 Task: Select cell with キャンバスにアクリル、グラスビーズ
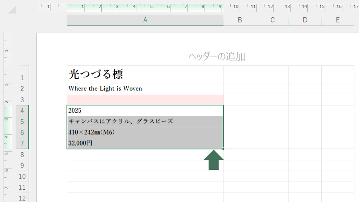[x=145, y=122]
